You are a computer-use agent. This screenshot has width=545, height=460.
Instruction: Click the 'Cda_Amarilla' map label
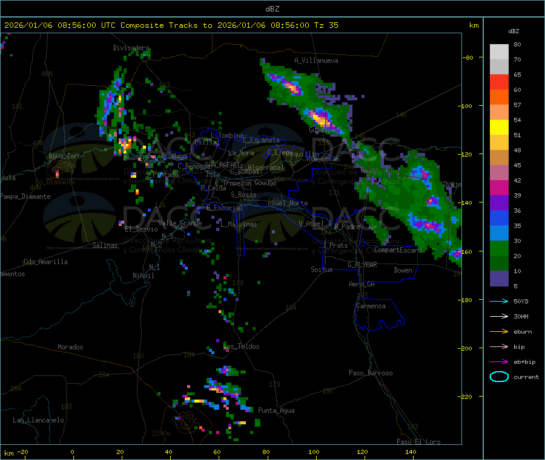point(45,262)
